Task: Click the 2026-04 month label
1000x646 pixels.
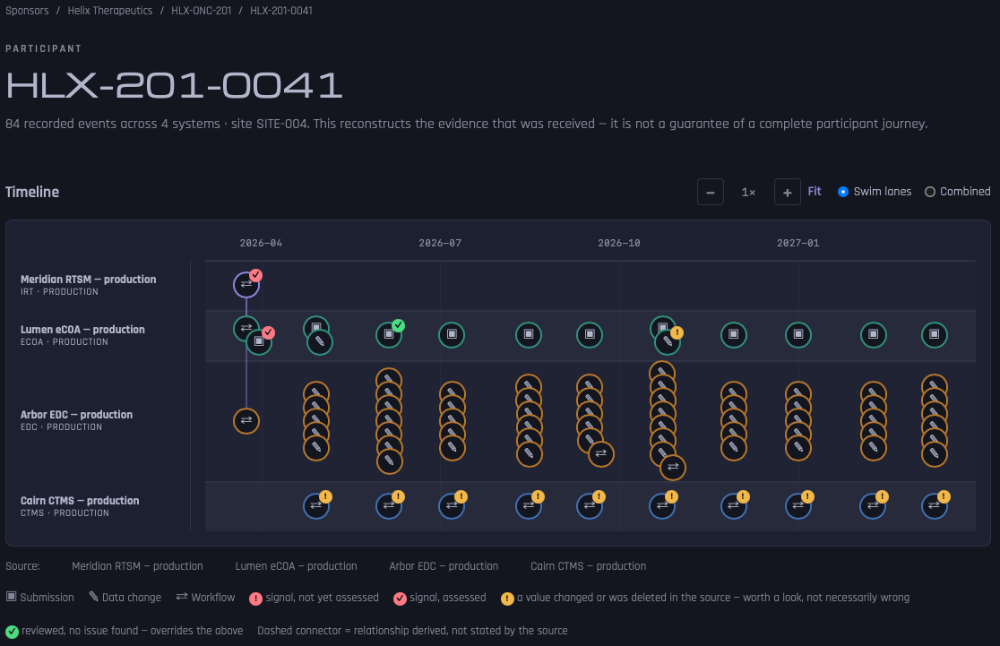Action: point(261,243)
